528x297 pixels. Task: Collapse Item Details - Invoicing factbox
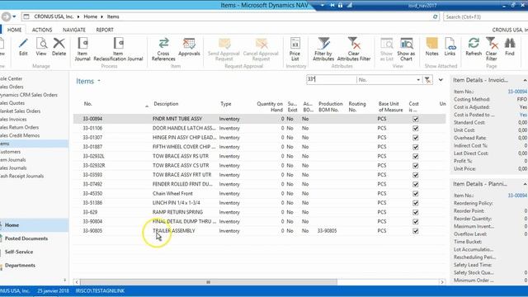[525, 80]
